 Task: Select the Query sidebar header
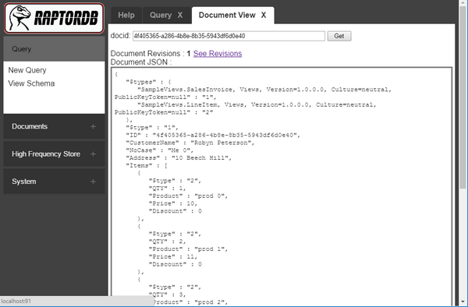54,49
